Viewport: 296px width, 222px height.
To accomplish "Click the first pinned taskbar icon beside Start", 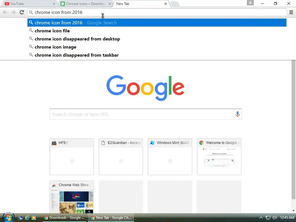I will click(21, 218).
